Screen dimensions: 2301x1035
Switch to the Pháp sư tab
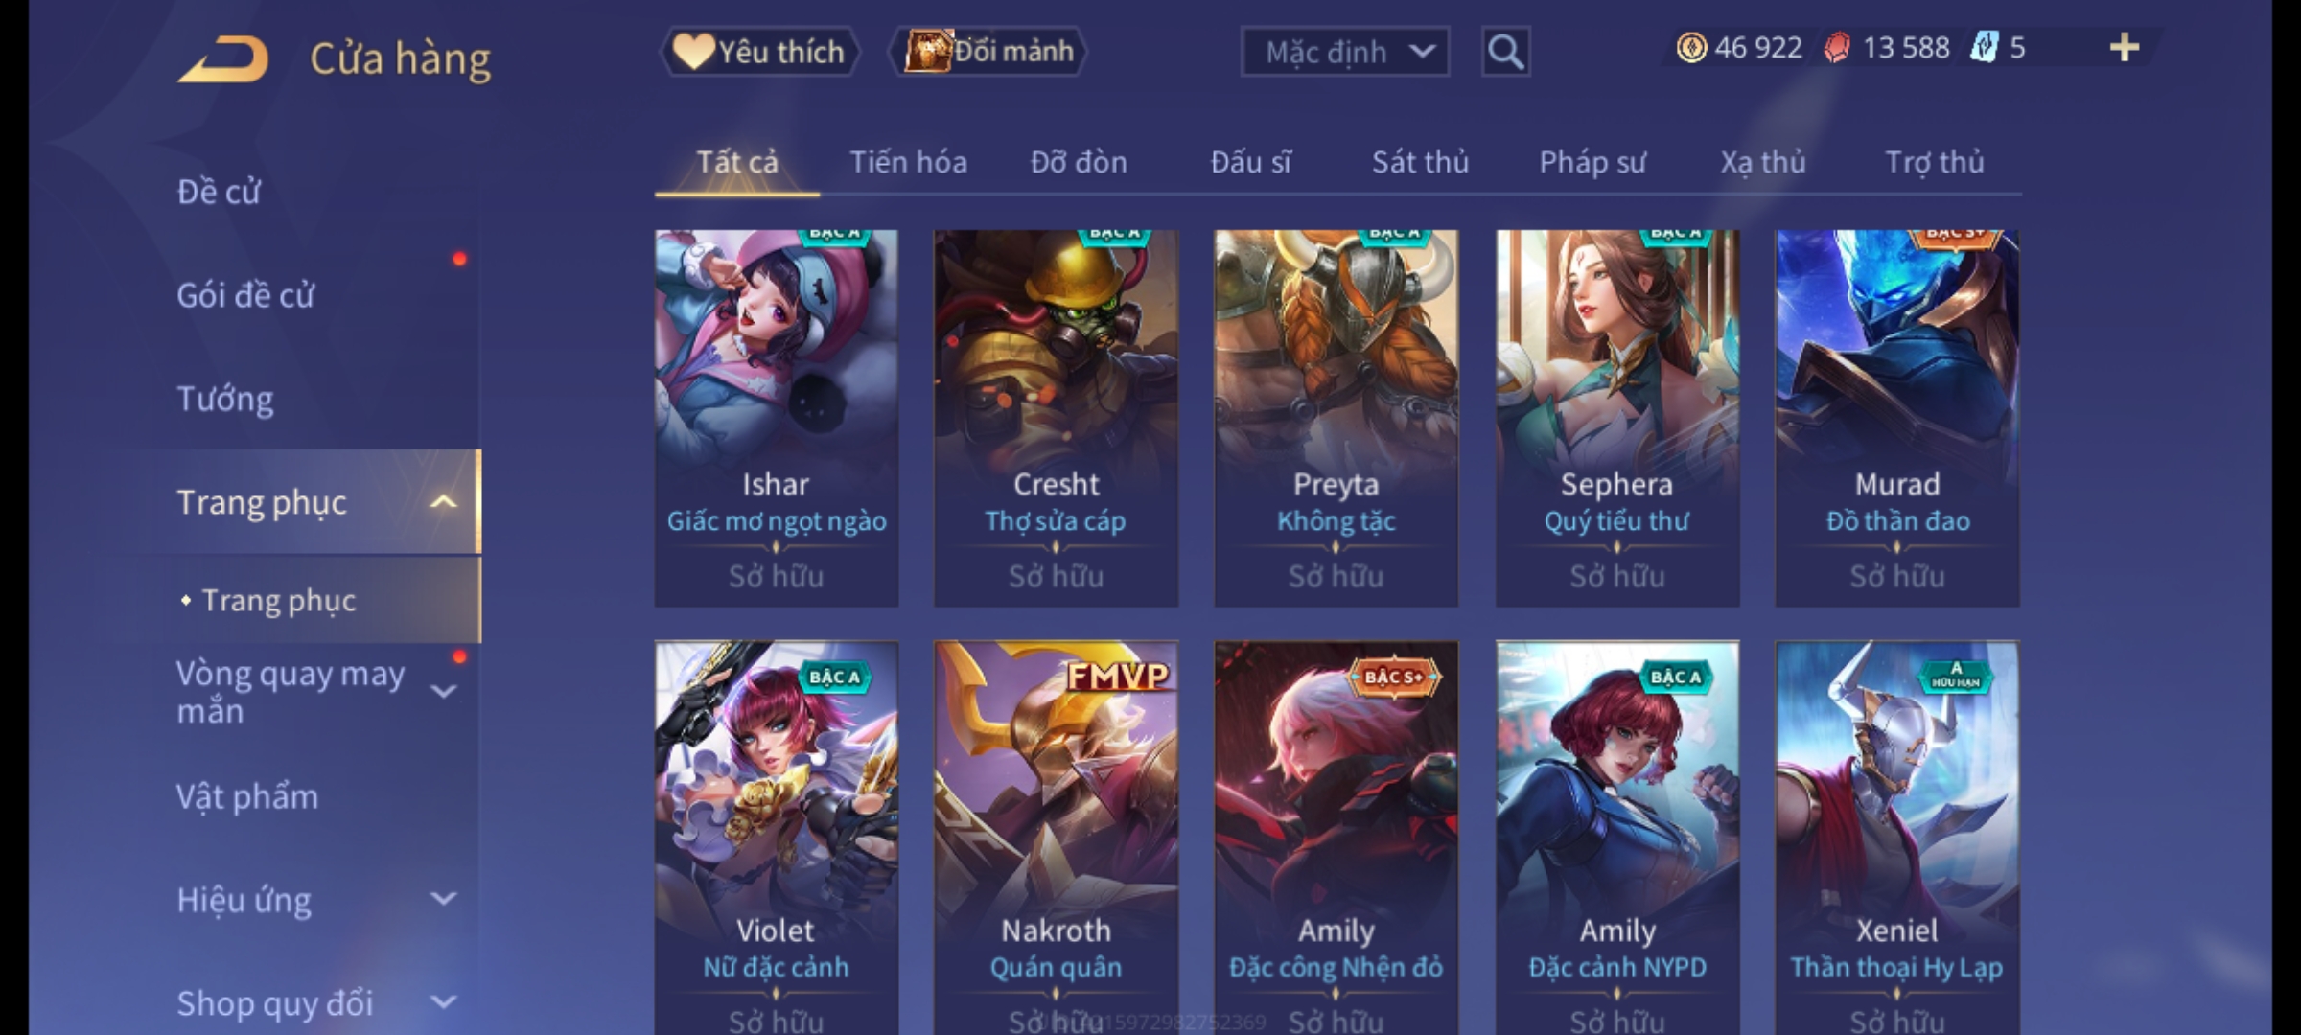pos(1592,162)
